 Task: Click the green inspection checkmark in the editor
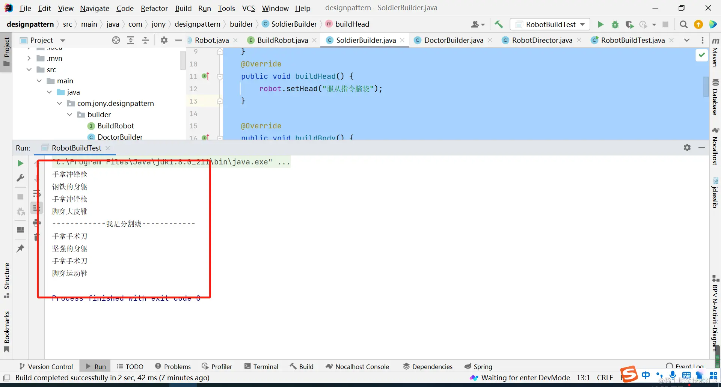point(701,55)
